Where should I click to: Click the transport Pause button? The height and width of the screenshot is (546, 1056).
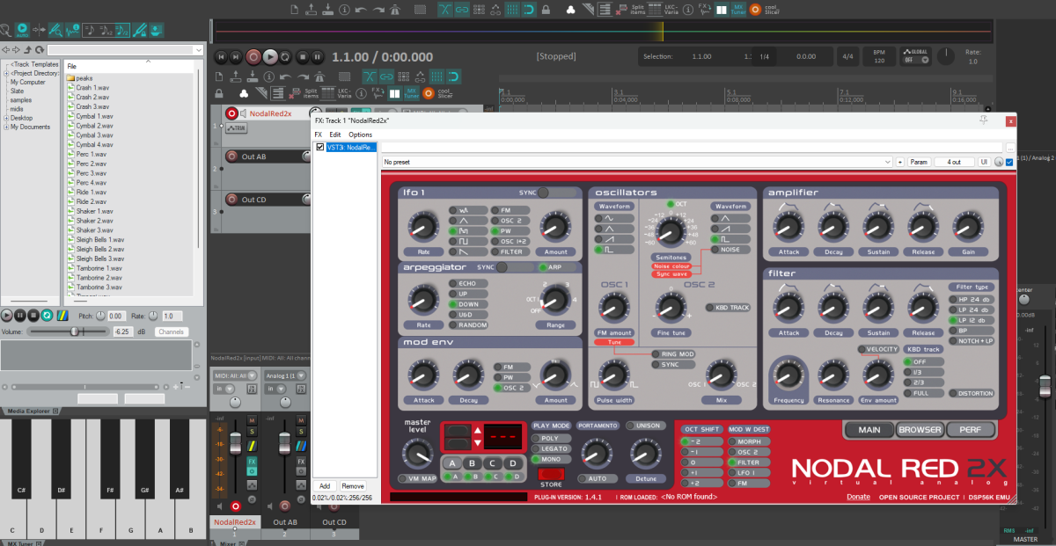tap(318, 56)
